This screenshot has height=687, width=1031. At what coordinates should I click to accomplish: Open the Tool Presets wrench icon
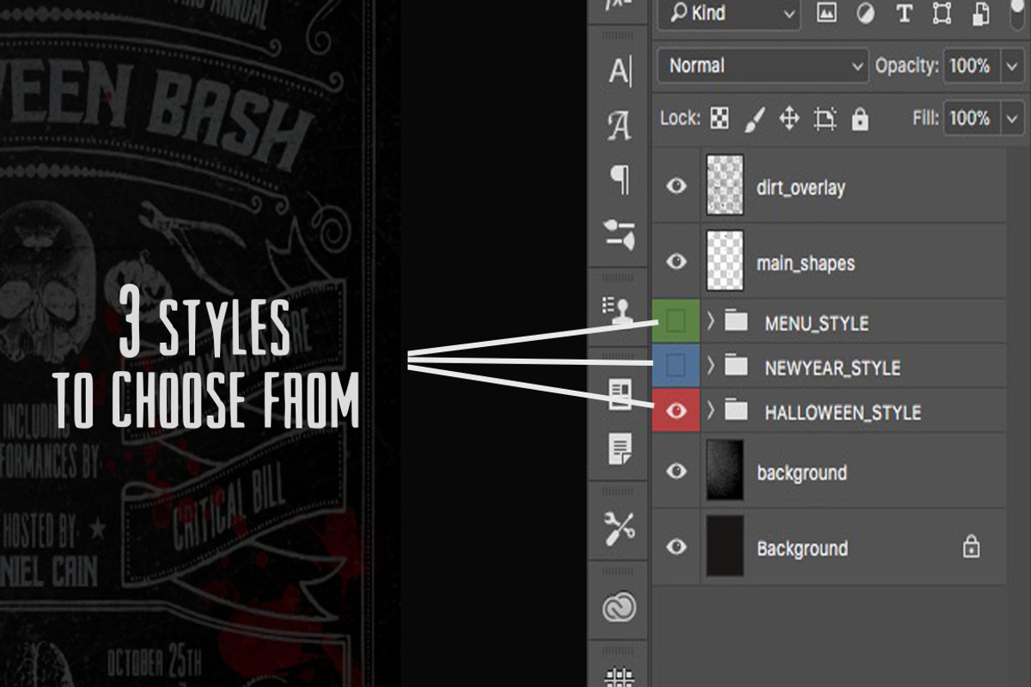[619, 529]
